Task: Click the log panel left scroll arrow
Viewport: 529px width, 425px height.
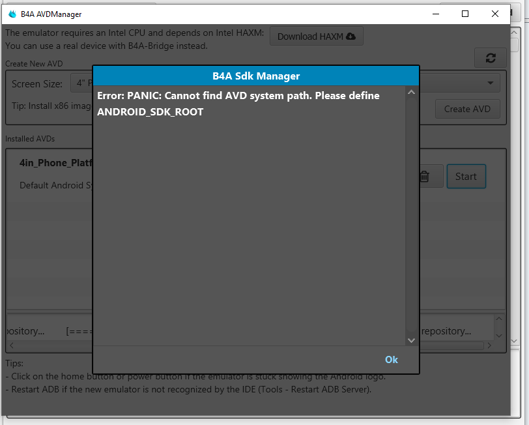Action: tap(12, 345)
